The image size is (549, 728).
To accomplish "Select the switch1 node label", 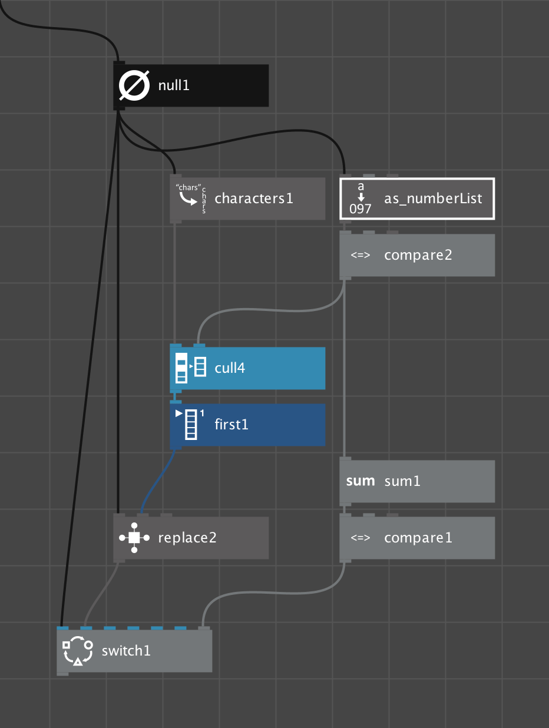I will pos(126,651).
